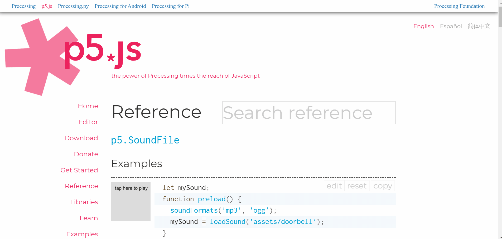The width and height of the screenshot is (502, 239).
Task: Click the p5.js wordmark title
Action: pyautogui.click(x=103, y=51)
